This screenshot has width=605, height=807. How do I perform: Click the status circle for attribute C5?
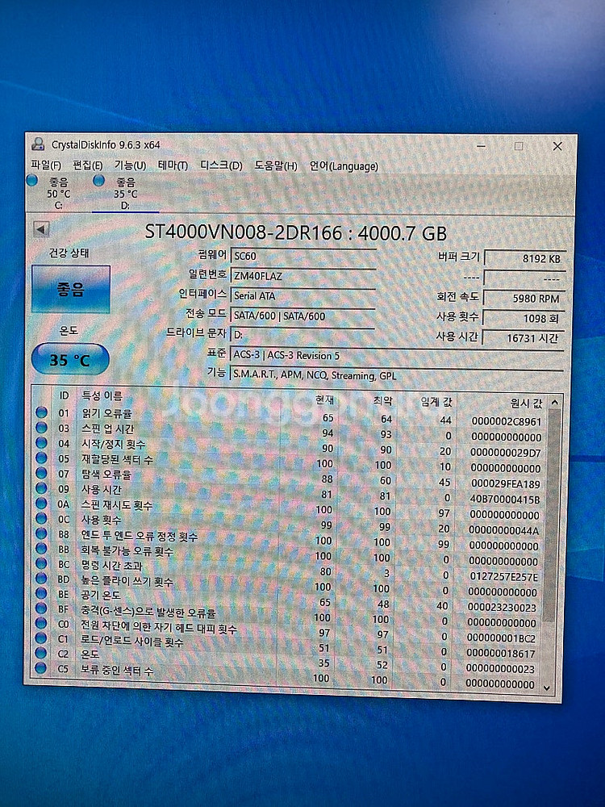tap(41, 668)
